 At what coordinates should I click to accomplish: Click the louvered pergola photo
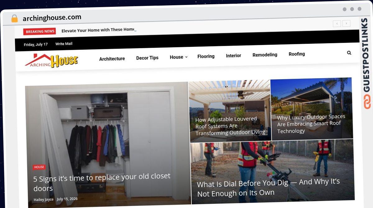click(230, 110)
